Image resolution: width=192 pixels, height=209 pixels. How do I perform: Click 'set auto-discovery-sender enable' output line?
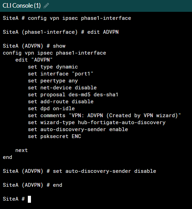78,129
